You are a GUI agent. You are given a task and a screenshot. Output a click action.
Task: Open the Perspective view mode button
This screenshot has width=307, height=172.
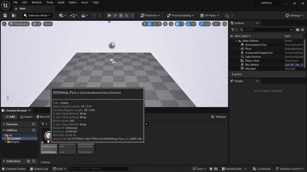click(x=19, y=24)
